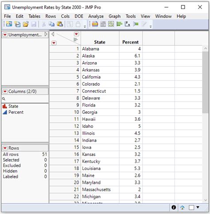The width and height of the screenshot is (210, 214).
Task: Open the Unemployment table red triangle menu
Action: 5,35
